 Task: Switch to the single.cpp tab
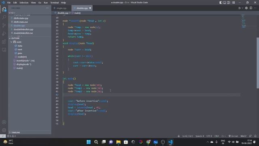pos(61,8)
